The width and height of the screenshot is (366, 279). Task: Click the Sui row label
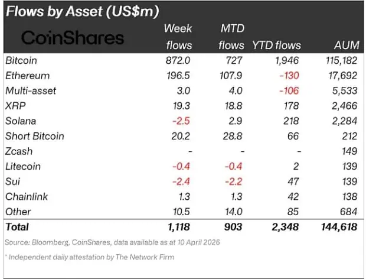(x=12, y=181)
